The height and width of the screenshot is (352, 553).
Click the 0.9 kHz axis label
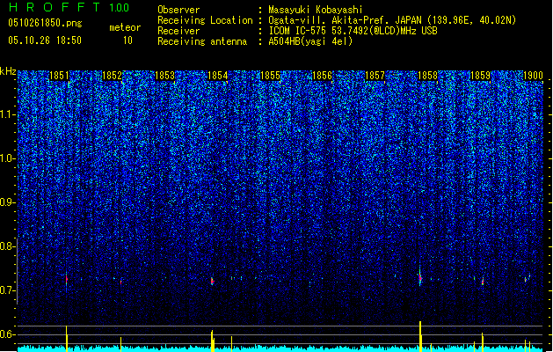click(8, 202)
